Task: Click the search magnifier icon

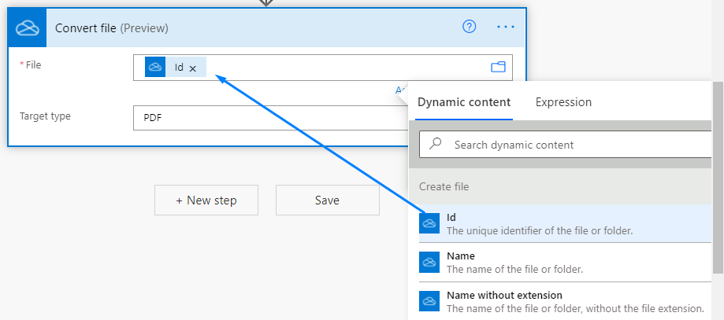Action: (436, 144)
